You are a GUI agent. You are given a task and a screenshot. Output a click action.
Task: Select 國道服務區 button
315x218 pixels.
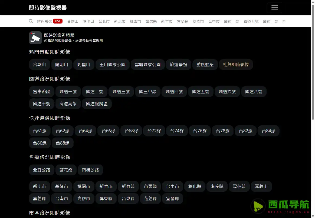[97, 104]
